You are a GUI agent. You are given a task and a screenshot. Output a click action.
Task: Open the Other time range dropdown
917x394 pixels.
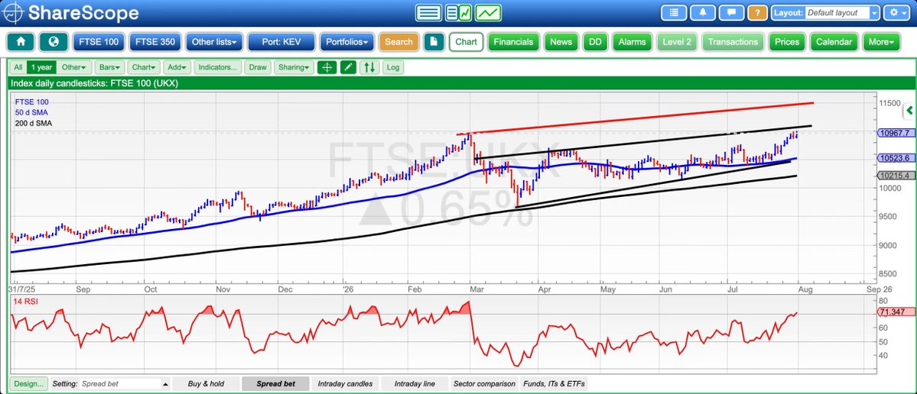click(x=74, y=67)
